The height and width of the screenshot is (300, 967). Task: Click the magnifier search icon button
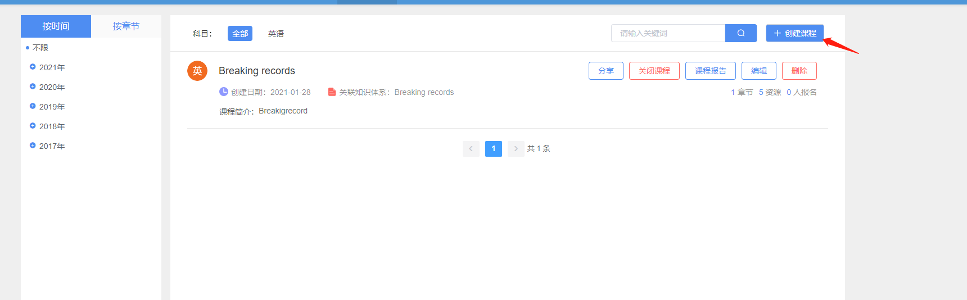[x=740, y=33]
